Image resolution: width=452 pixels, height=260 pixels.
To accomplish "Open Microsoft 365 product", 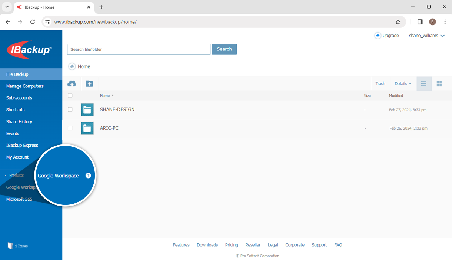I will point(19,199).
